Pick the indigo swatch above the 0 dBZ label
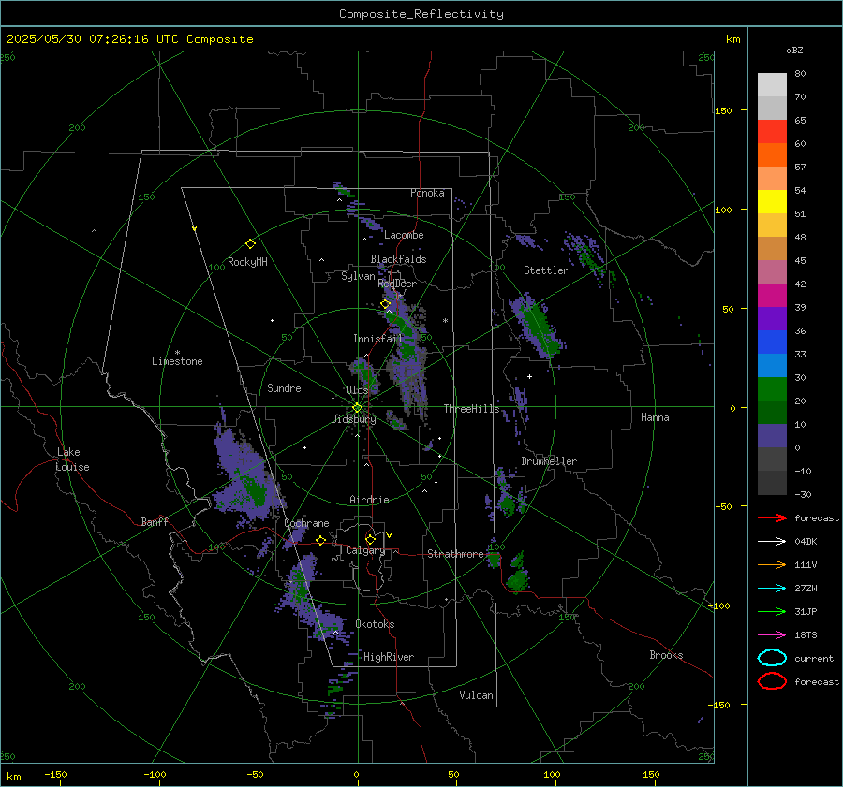Screen dimensions: 843x787 point(772,436)
